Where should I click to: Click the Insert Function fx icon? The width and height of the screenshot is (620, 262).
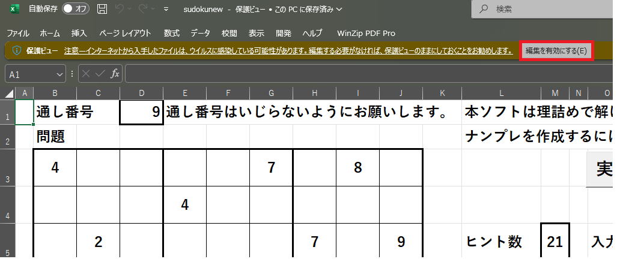(x=115, y=74)
